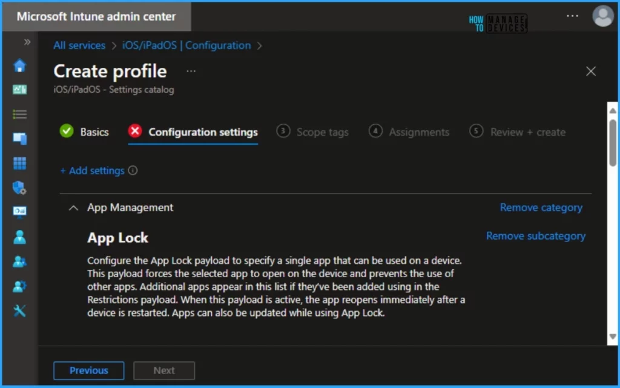This screenshot has width=620, height=388.
Task: Click the scrollbar down arrow
Action: (x=613, y=337)
